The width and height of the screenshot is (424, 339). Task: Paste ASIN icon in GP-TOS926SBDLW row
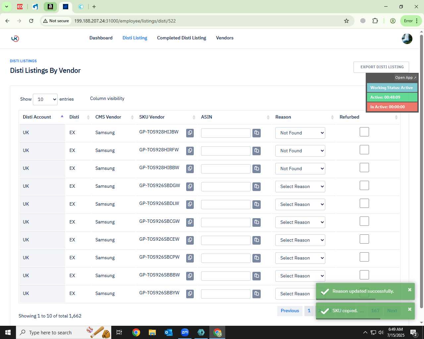(256, 204)
